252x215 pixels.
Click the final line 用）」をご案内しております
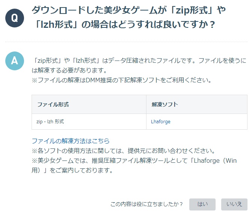click(72, 170)
